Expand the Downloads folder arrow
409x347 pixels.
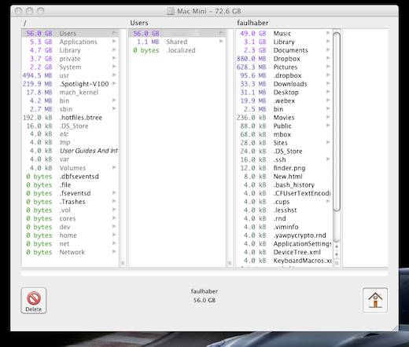point(328,83)
